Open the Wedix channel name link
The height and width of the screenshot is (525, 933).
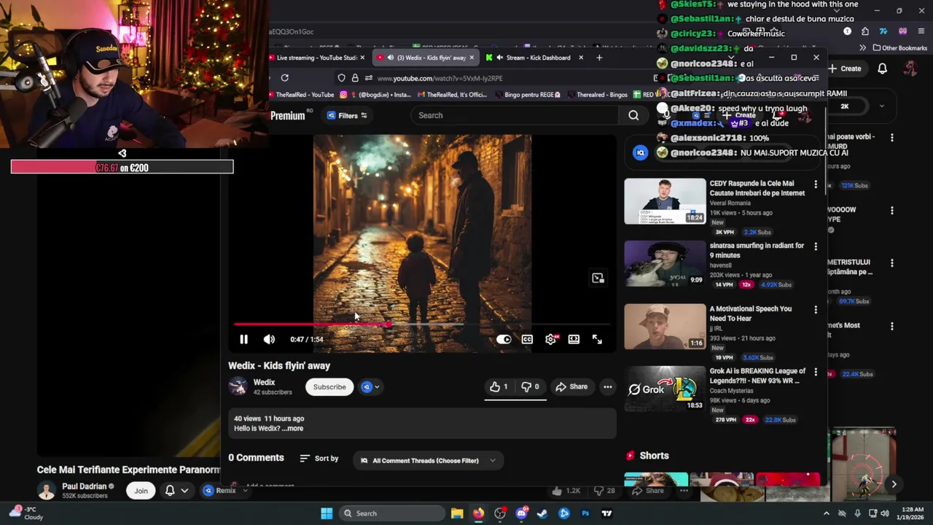[x=264, y=382]
